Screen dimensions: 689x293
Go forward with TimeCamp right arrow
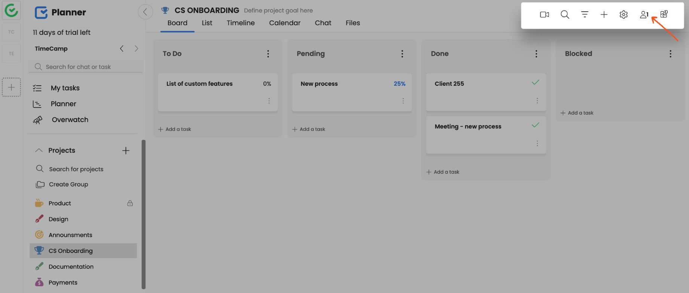pyautogui.click(x=136, y=48)
